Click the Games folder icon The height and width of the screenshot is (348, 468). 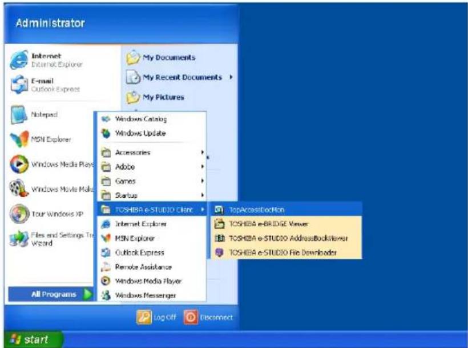(106, 181)
